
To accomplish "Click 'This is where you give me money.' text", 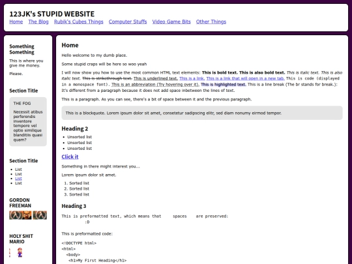I will [x=26, y=63].
